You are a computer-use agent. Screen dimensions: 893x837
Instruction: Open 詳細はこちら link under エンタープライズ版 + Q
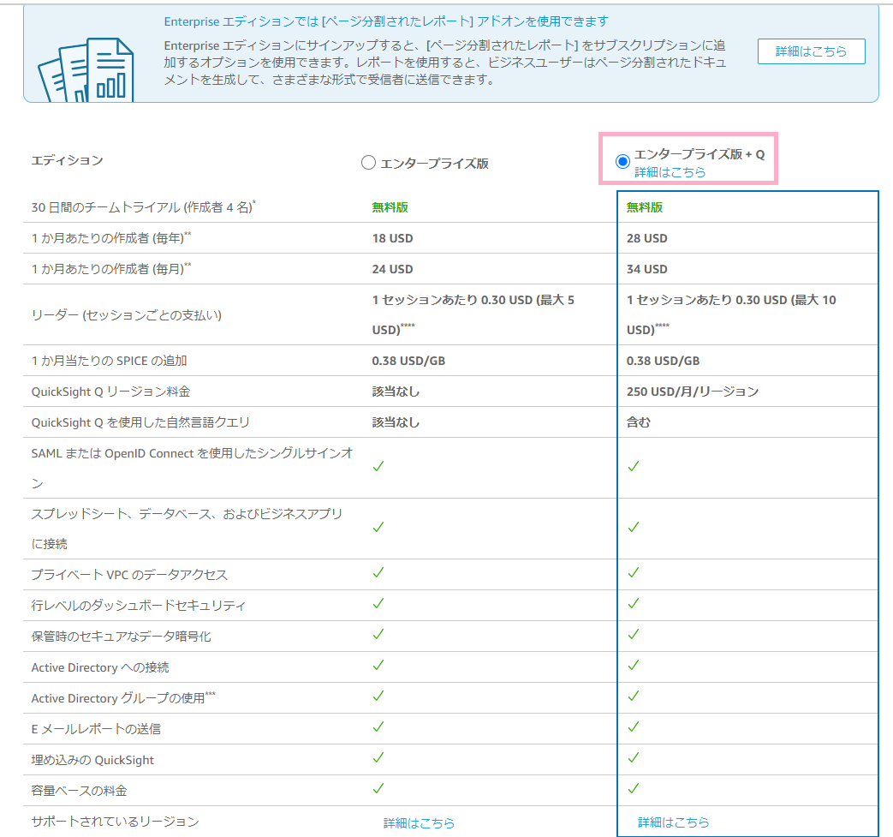tap(670, 172)
